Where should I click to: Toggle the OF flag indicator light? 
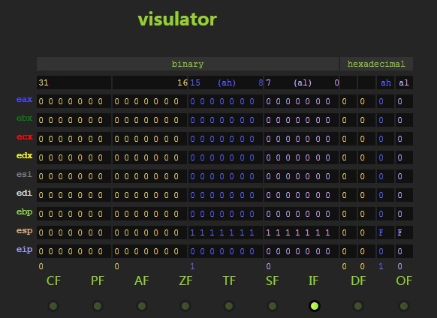click(403, 306)
